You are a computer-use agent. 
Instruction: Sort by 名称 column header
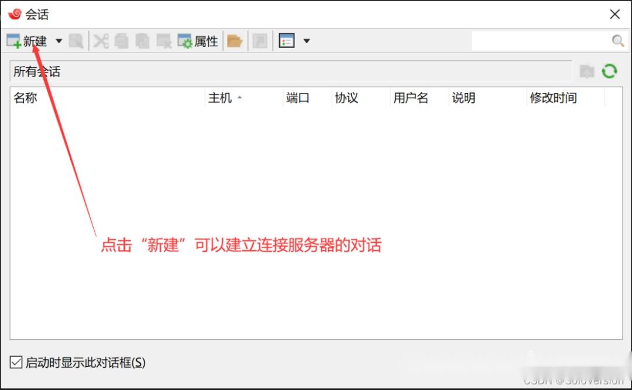[108, 98]
